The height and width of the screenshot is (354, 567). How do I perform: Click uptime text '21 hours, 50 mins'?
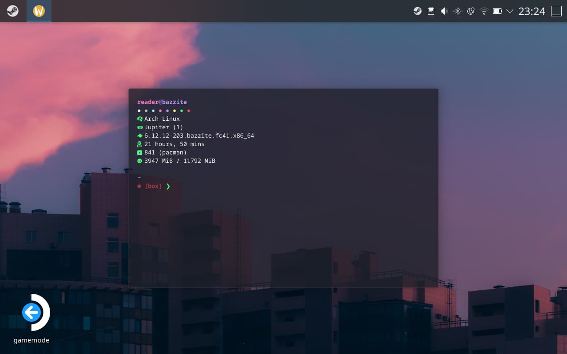175,144
